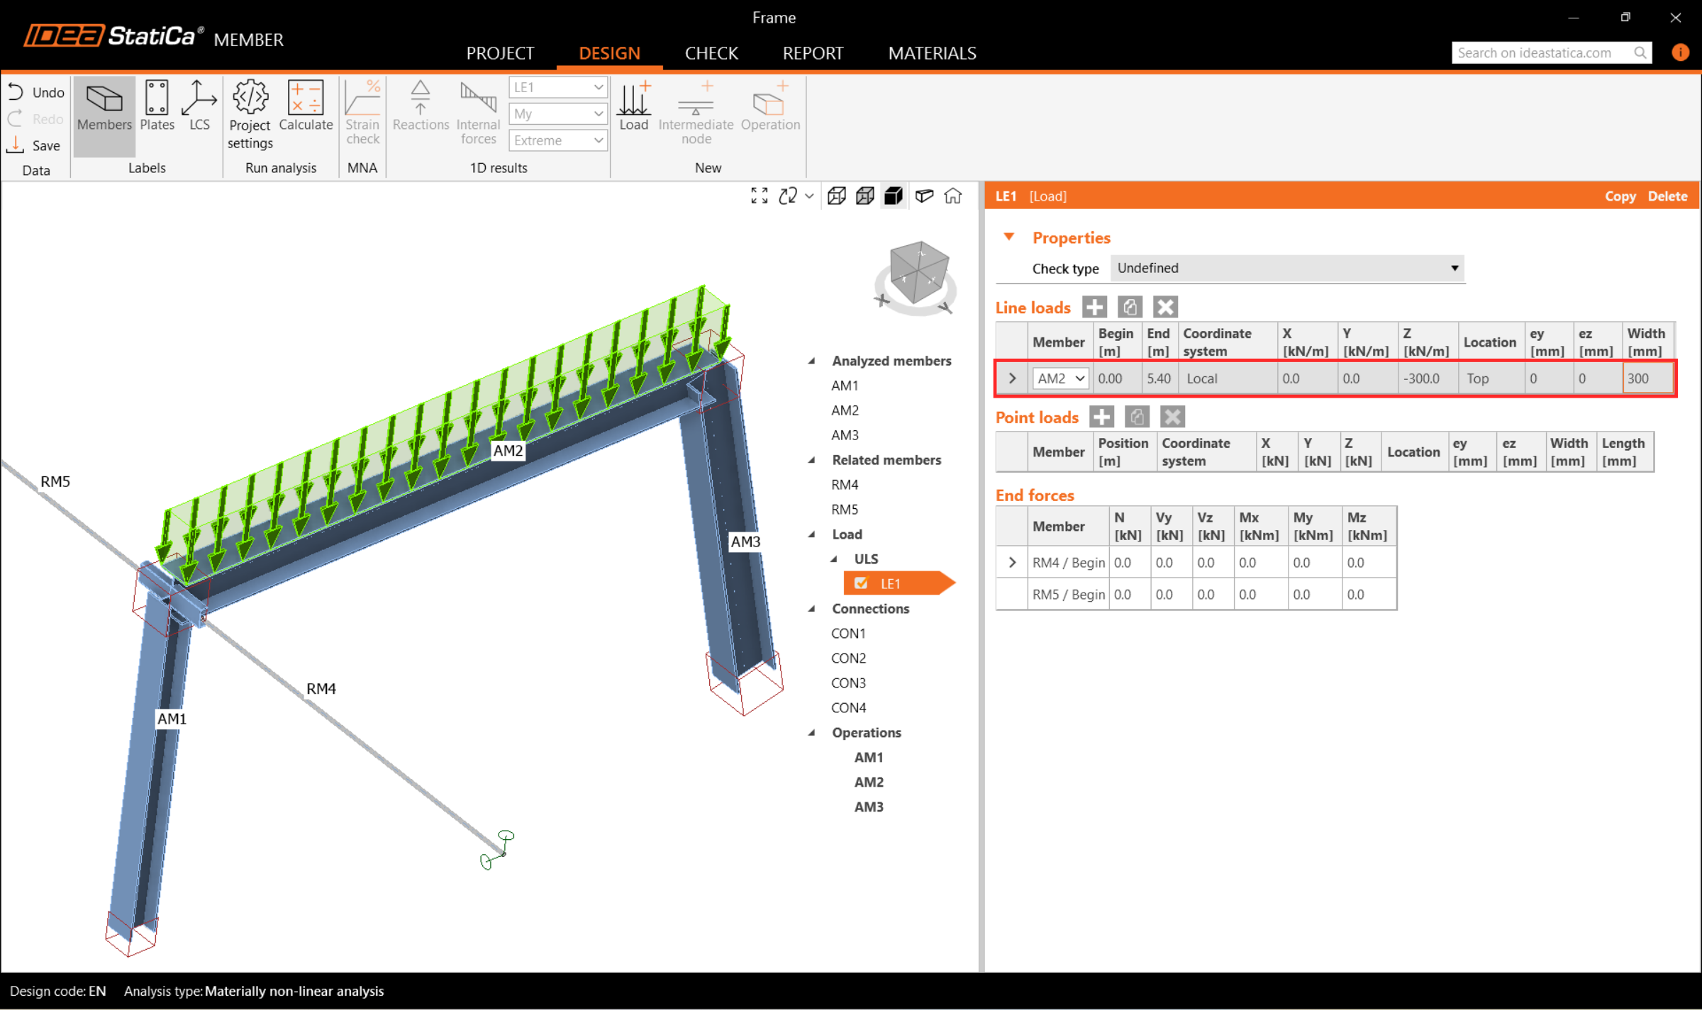The image size is (1702, 1010).
Task: Switch to the CHECK tab
Action: click(x=711, y=53)
